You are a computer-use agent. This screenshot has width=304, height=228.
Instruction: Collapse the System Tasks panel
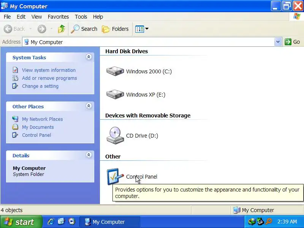tap(89, 57)
